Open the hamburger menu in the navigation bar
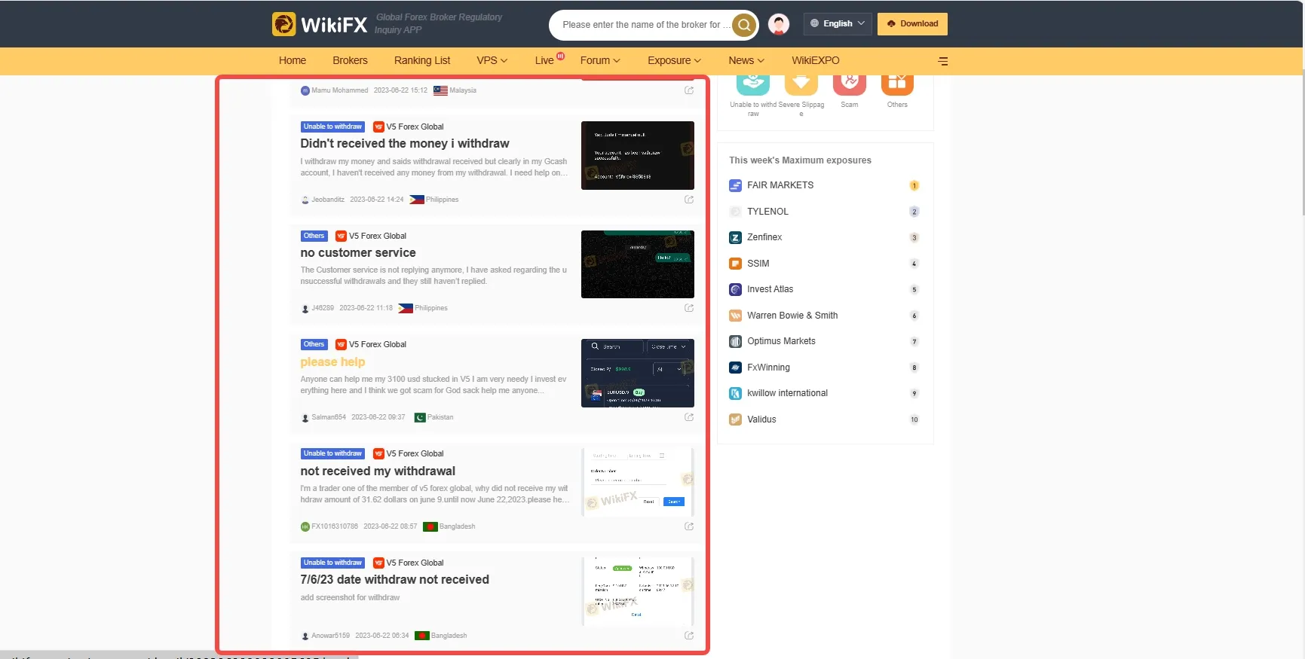Image resolution: width=1305 pixels, height=659 pixels. (x=943, y=61)
